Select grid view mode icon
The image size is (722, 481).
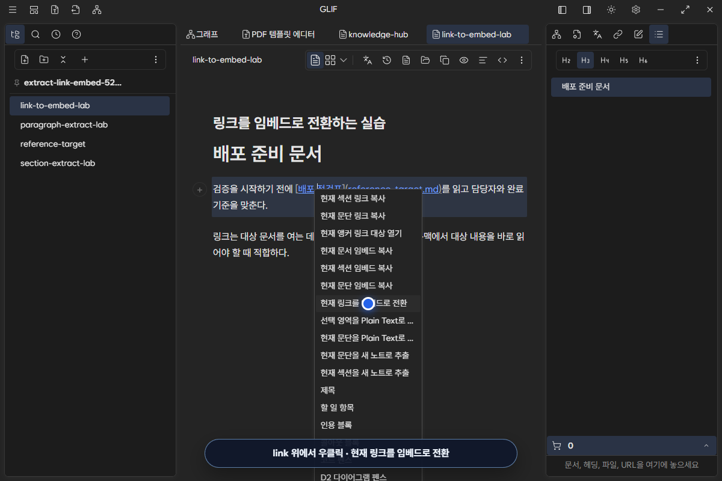tap(330, 60)
